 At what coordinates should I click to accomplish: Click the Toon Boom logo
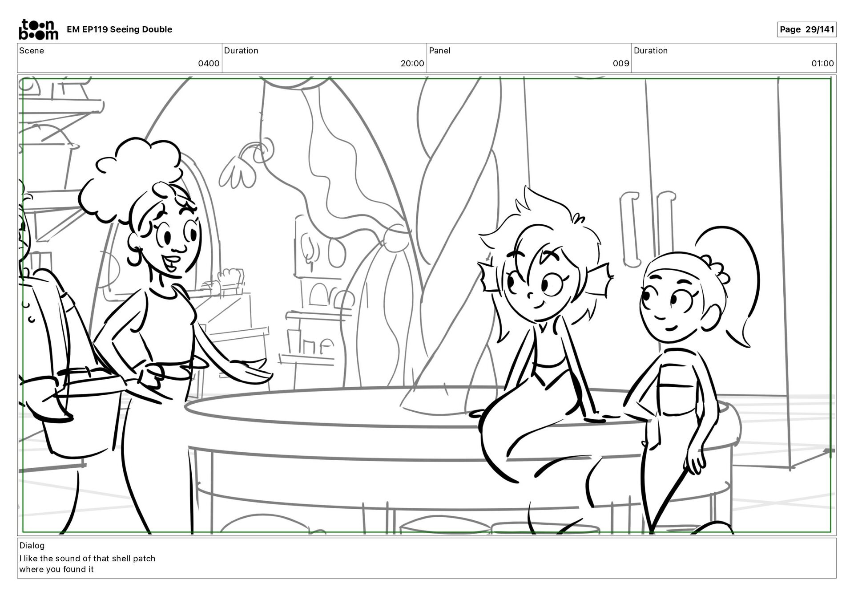point(38,29)
